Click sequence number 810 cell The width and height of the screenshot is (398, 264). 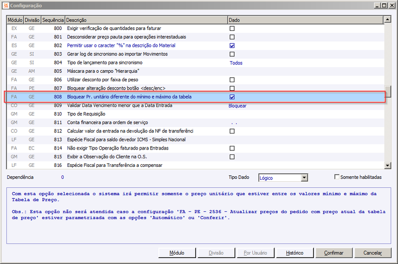pos(58,114)
